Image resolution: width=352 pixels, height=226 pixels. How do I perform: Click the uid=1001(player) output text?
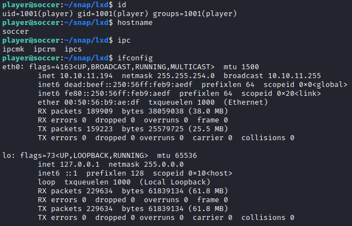pyautogui.click(x=38, y=14)
